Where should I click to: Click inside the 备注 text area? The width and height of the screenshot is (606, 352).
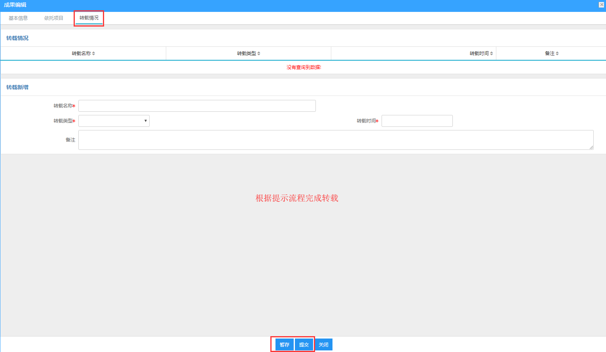336,140
